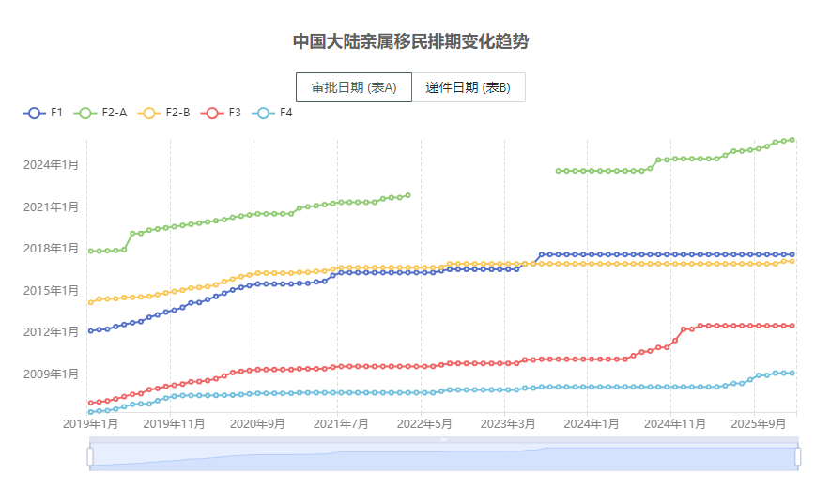Click the last point on light-blue F4 line

tap(792, 373)
